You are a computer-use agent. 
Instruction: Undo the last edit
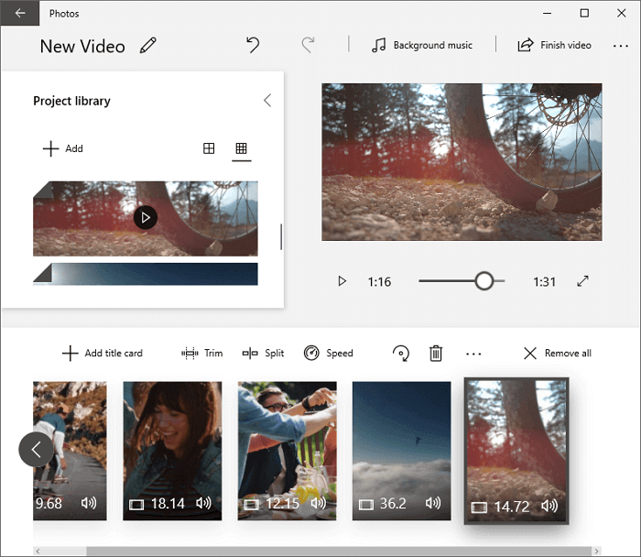pyautogui.click(x=253, y=45)
